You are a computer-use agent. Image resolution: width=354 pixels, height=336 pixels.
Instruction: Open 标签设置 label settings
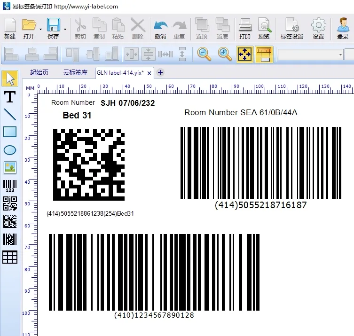tap(292, 29)
